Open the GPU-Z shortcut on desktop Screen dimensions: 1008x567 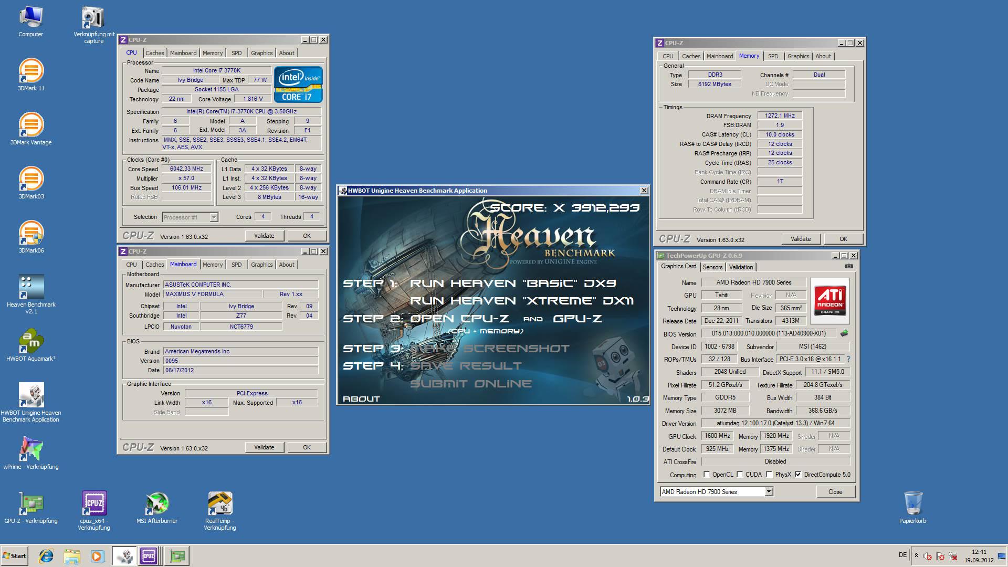30,507
